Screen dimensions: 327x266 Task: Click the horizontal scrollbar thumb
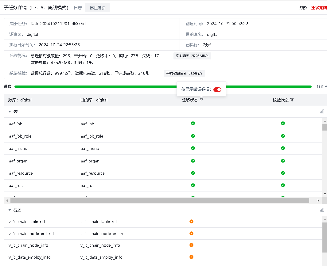[x=160, y=201]
